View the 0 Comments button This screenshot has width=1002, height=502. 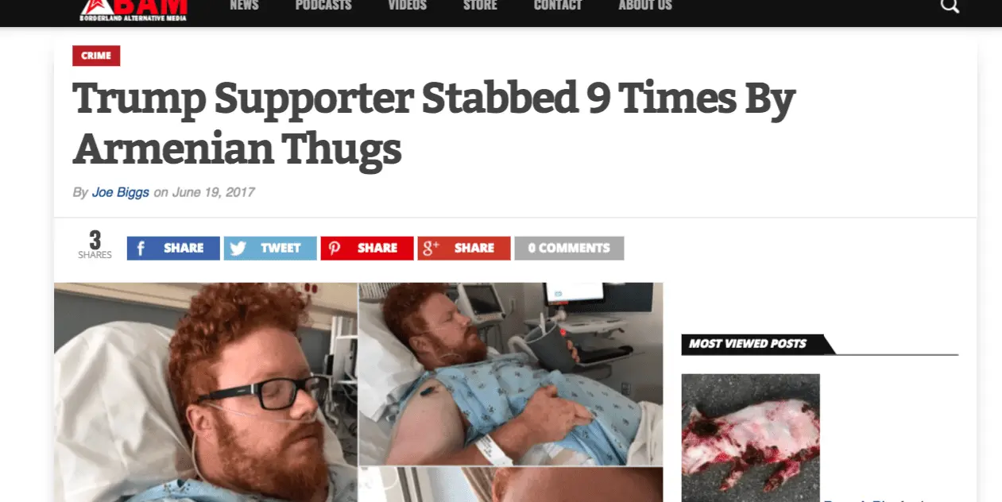(x=569, y=248)
